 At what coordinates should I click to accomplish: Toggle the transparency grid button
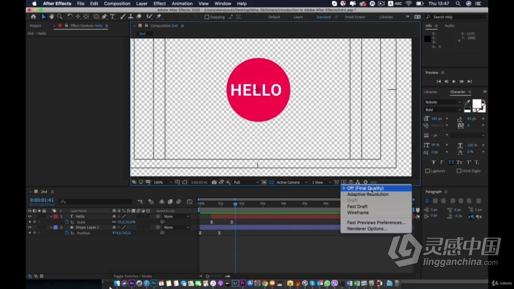point(271,182)
